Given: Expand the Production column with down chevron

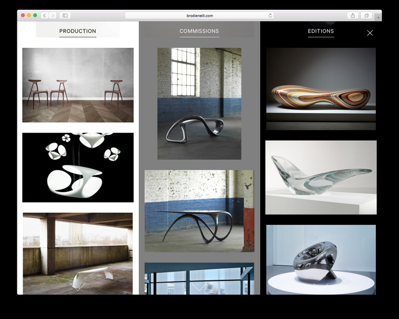Looking at the screenshot, I should 78,287.
